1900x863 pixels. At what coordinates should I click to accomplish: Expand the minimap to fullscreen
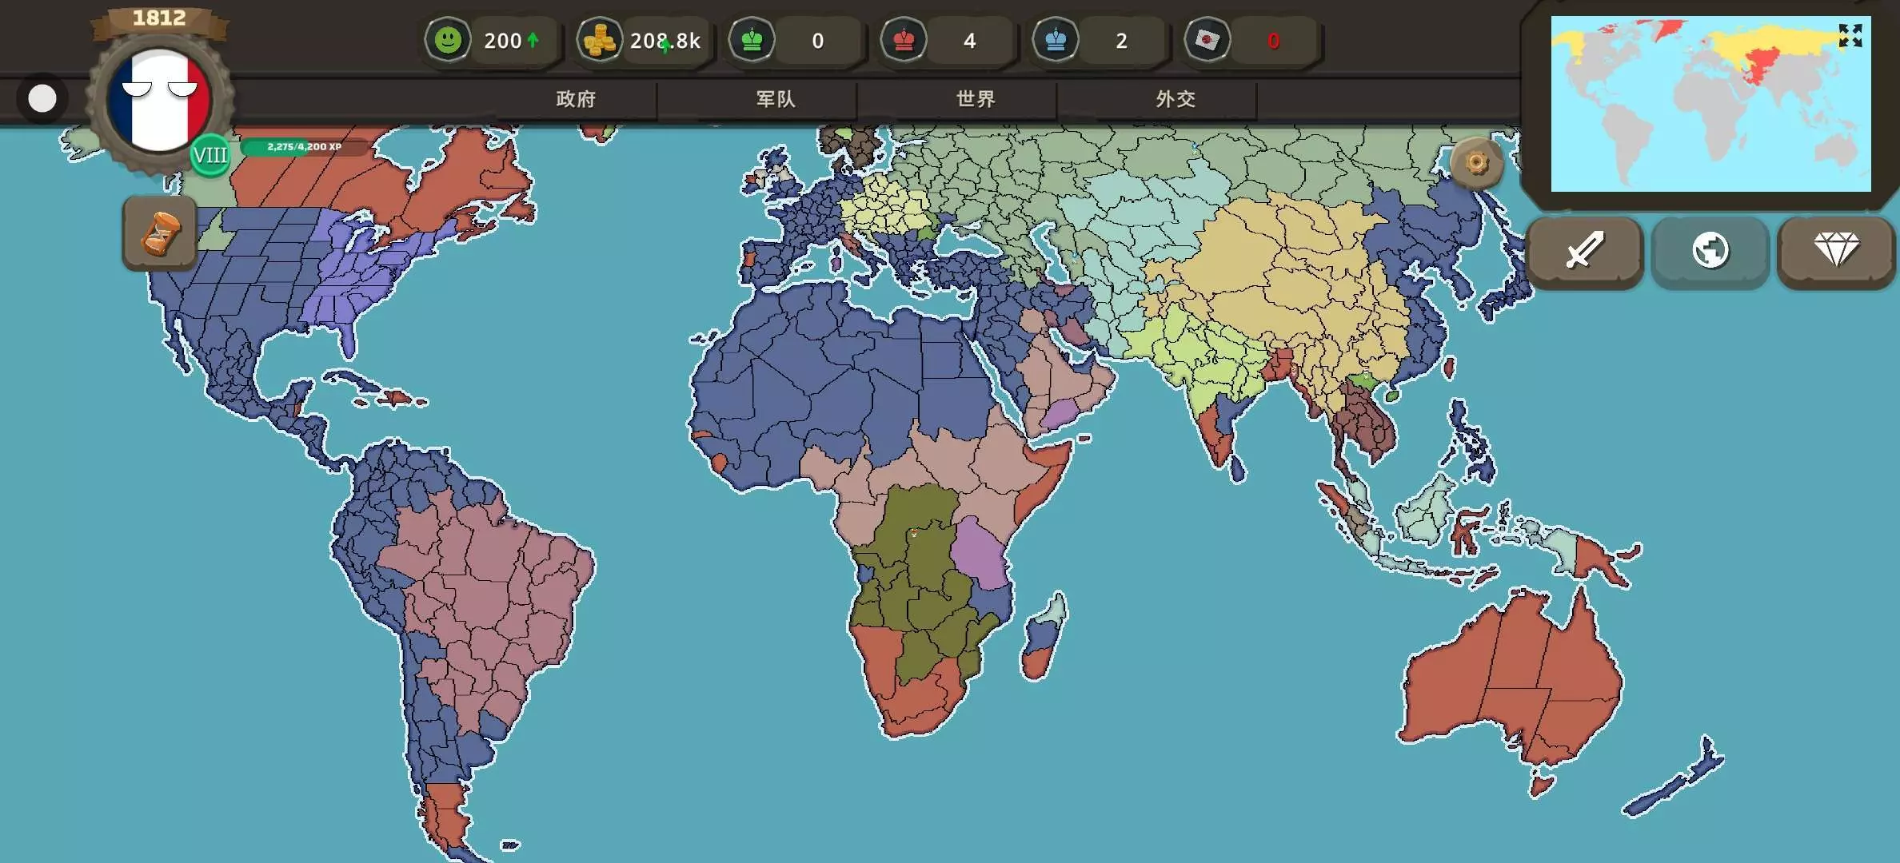1850,36
